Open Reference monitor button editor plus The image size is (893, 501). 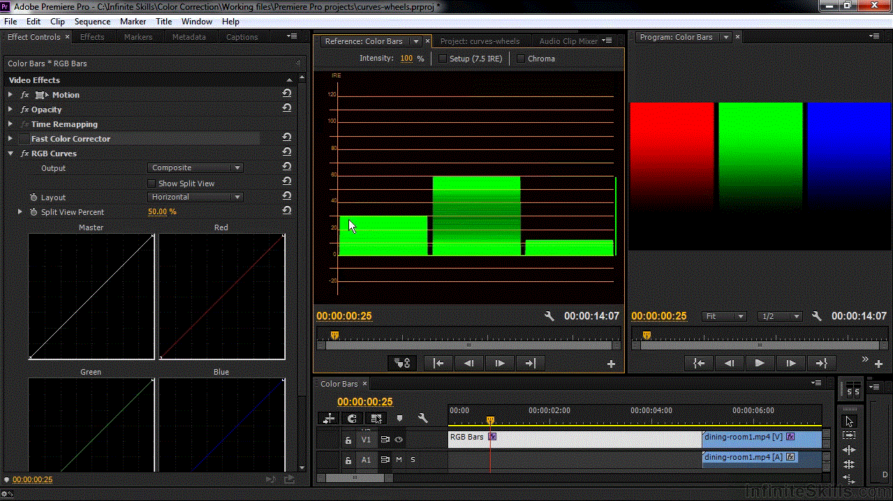coord(612,364)
